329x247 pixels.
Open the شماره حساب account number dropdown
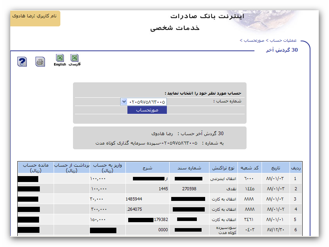click(x=144, y=102)
